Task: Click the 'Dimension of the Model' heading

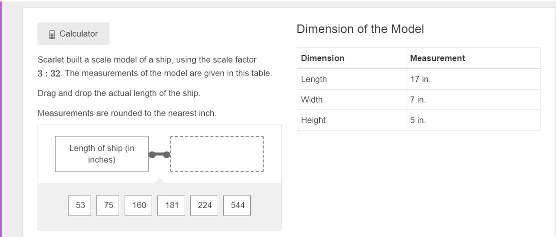Action: pyautogui.click(x=360, y=29)
